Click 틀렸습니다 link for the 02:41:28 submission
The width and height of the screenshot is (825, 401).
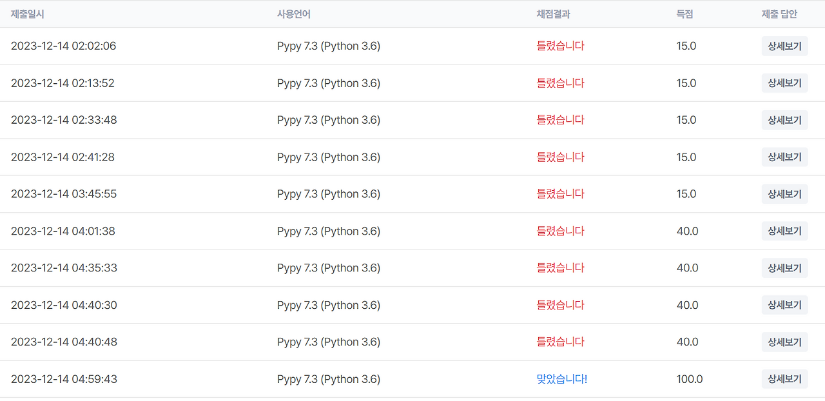(561, 157)
